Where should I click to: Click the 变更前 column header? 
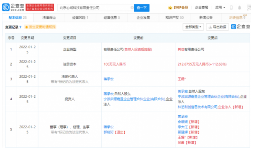click(x=138, y=38)
